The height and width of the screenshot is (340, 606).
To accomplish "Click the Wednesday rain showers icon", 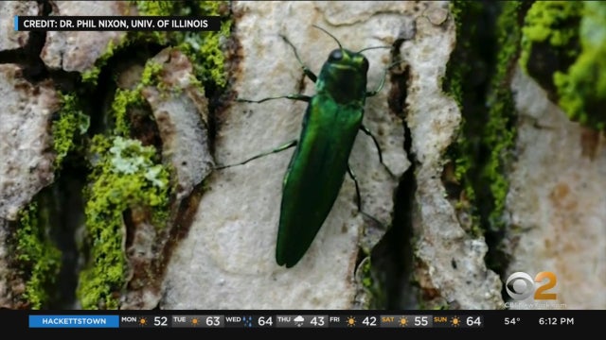I will pos(248,321).
